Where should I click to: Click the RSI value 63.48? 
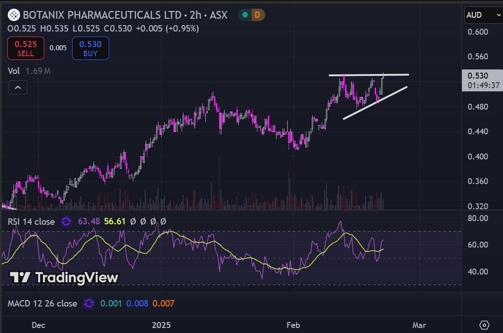point(89,221)
